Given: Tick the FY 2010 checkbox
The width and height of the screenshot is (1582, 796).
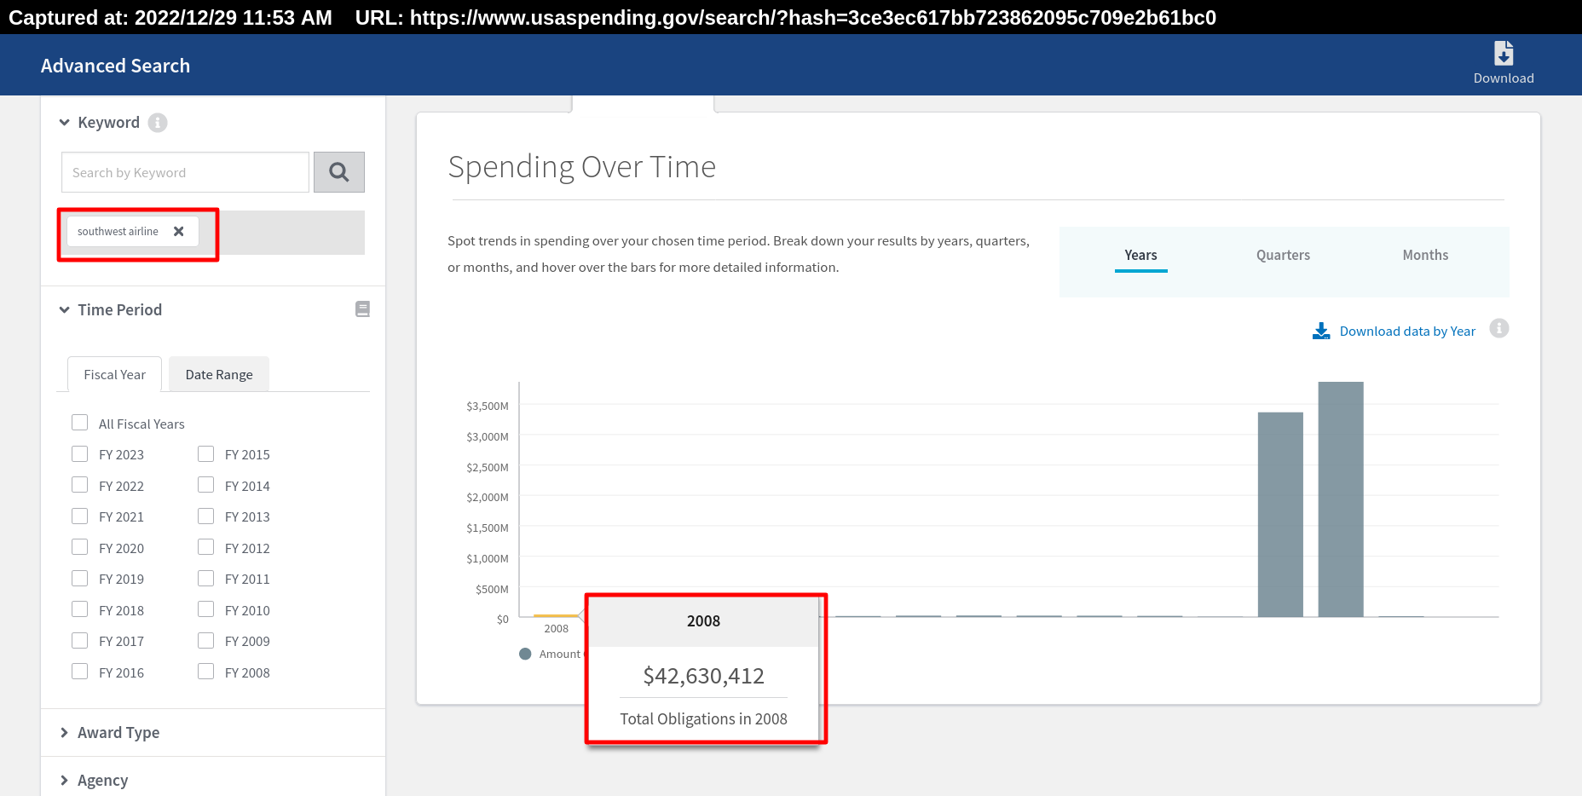Looking at the screenshot, I should click(x=206, y=609).
